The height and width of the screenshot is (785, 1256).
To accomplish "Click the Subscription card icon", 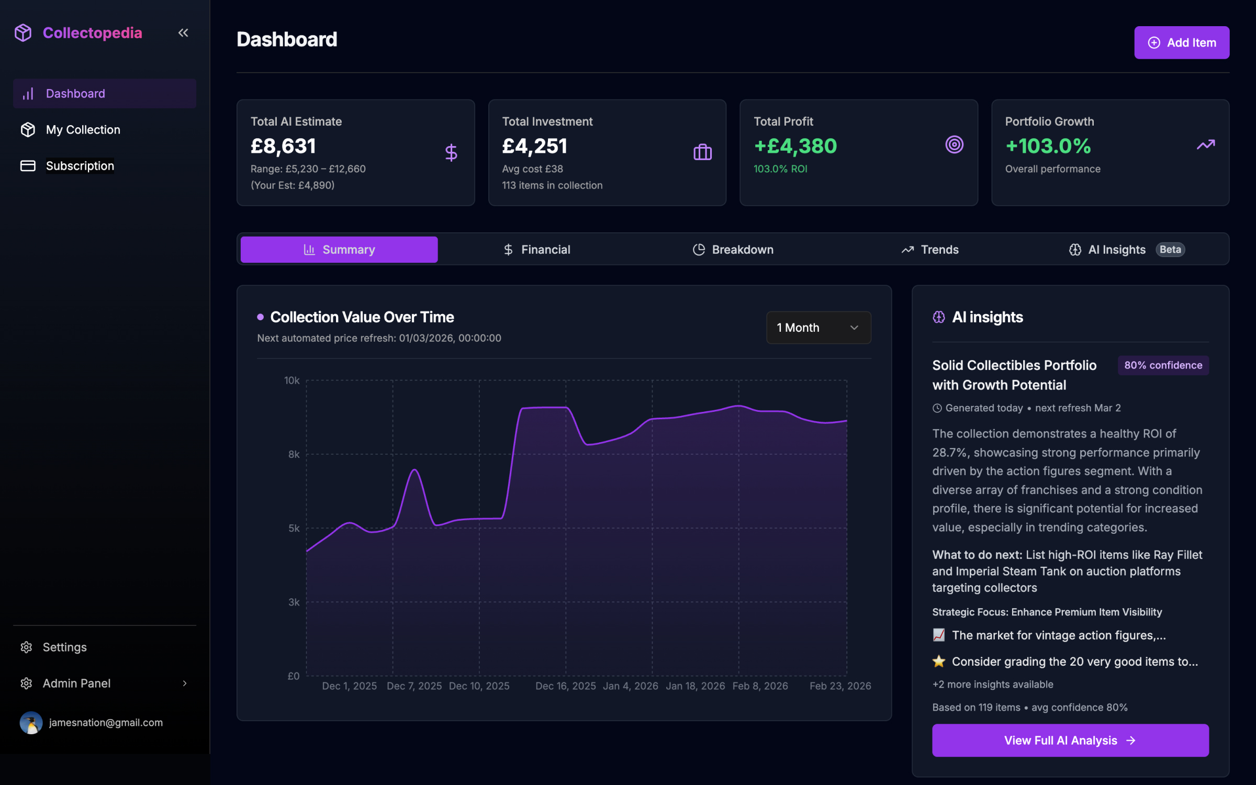I will click(x=28, y=165).
